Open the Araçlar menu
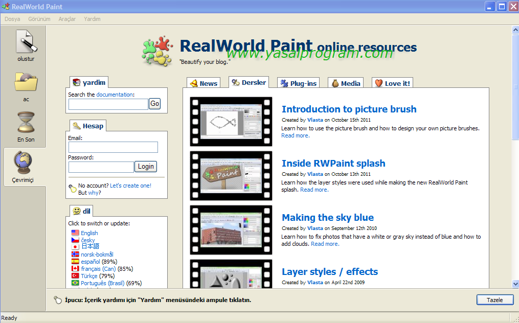 (x=67, y=19)
